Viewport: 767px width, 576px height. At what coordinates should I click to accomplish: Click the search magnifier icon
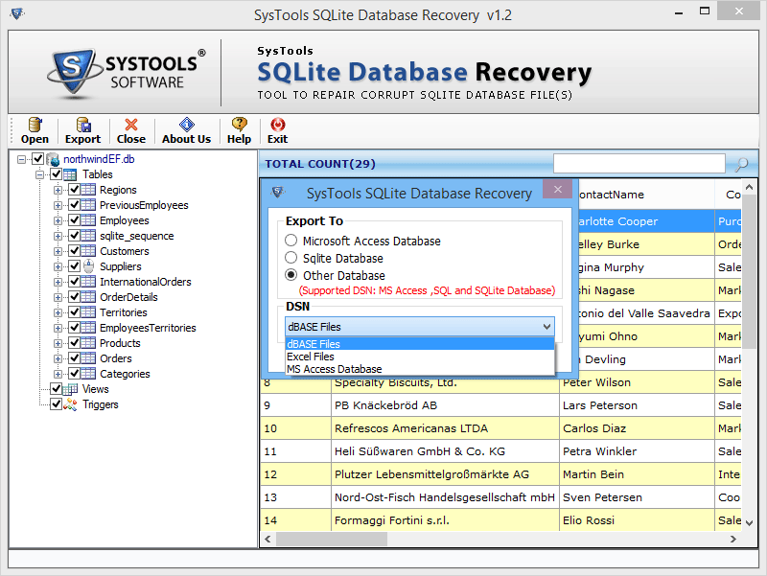click(741, 164)
